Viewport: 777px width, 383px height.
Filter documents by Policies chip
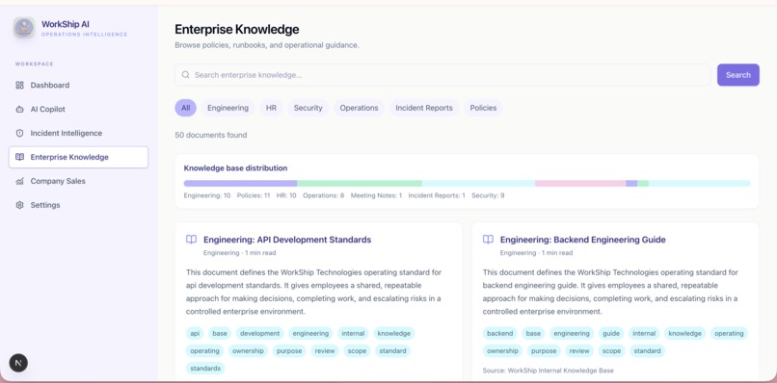coord(483,108)
